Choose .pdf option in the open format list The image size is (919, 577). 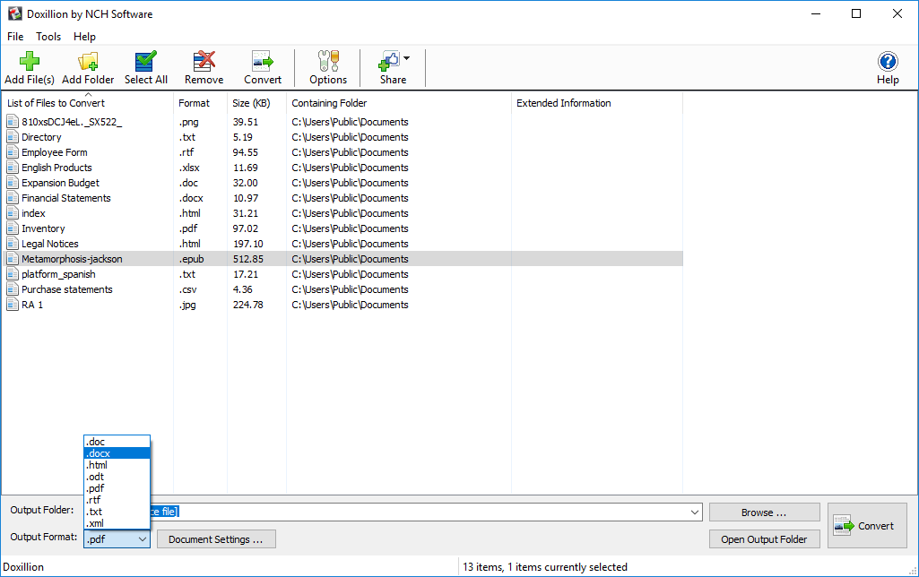117,488
